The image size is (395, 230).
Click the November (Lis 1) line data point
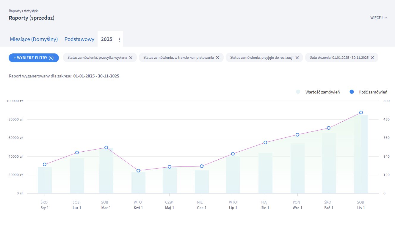361,112
